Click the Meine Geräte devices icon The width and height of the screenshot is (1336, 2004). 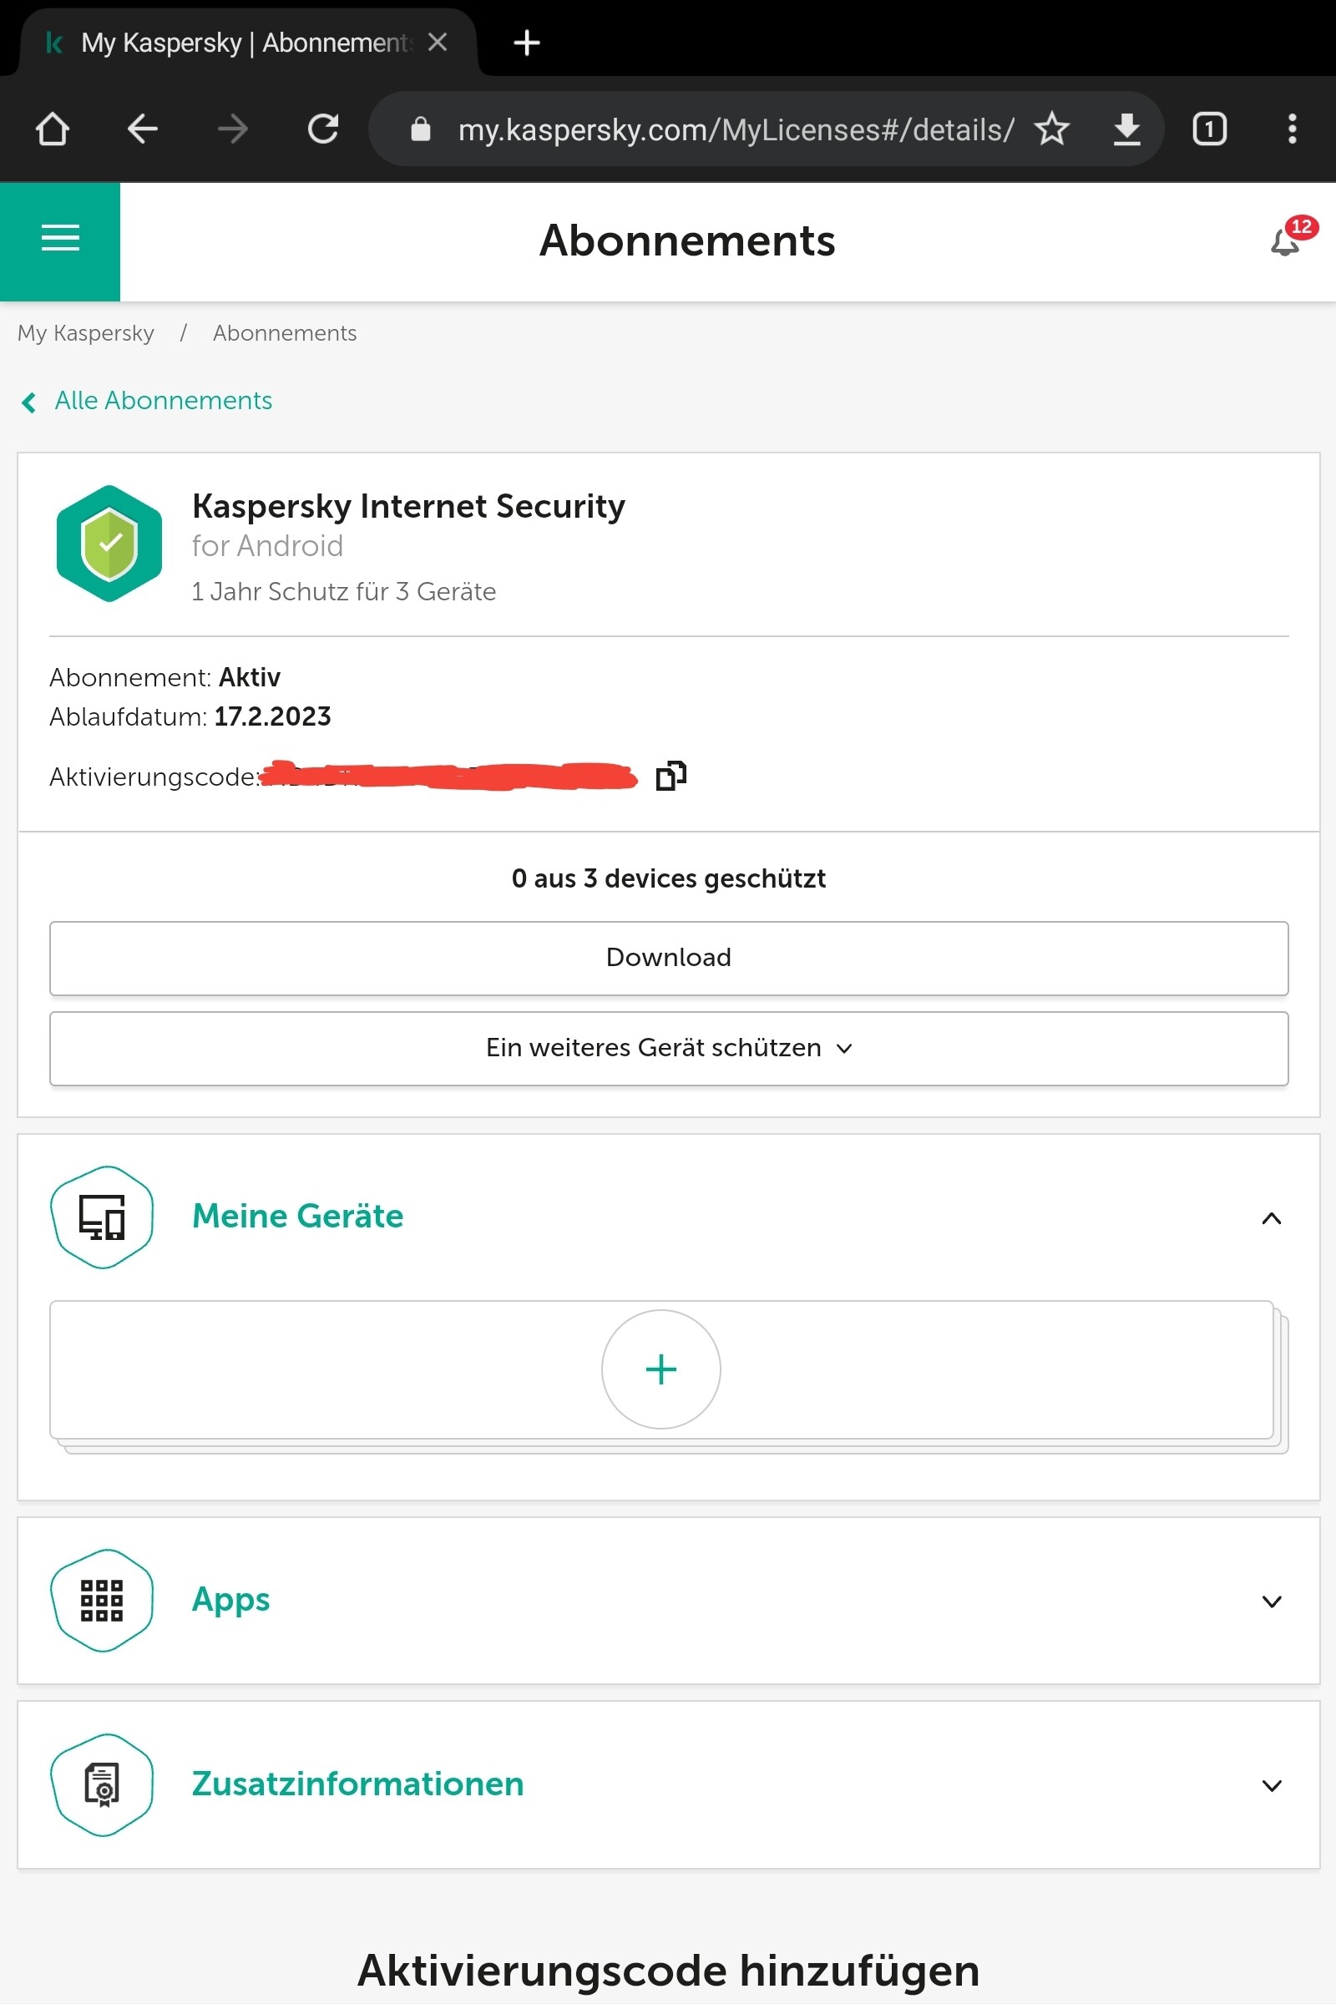point(102,1217)
